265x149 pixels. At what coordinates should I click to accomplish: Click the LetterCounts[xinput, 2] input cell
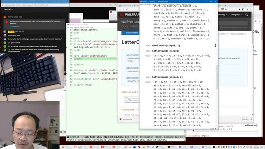(x=167, y=77)
